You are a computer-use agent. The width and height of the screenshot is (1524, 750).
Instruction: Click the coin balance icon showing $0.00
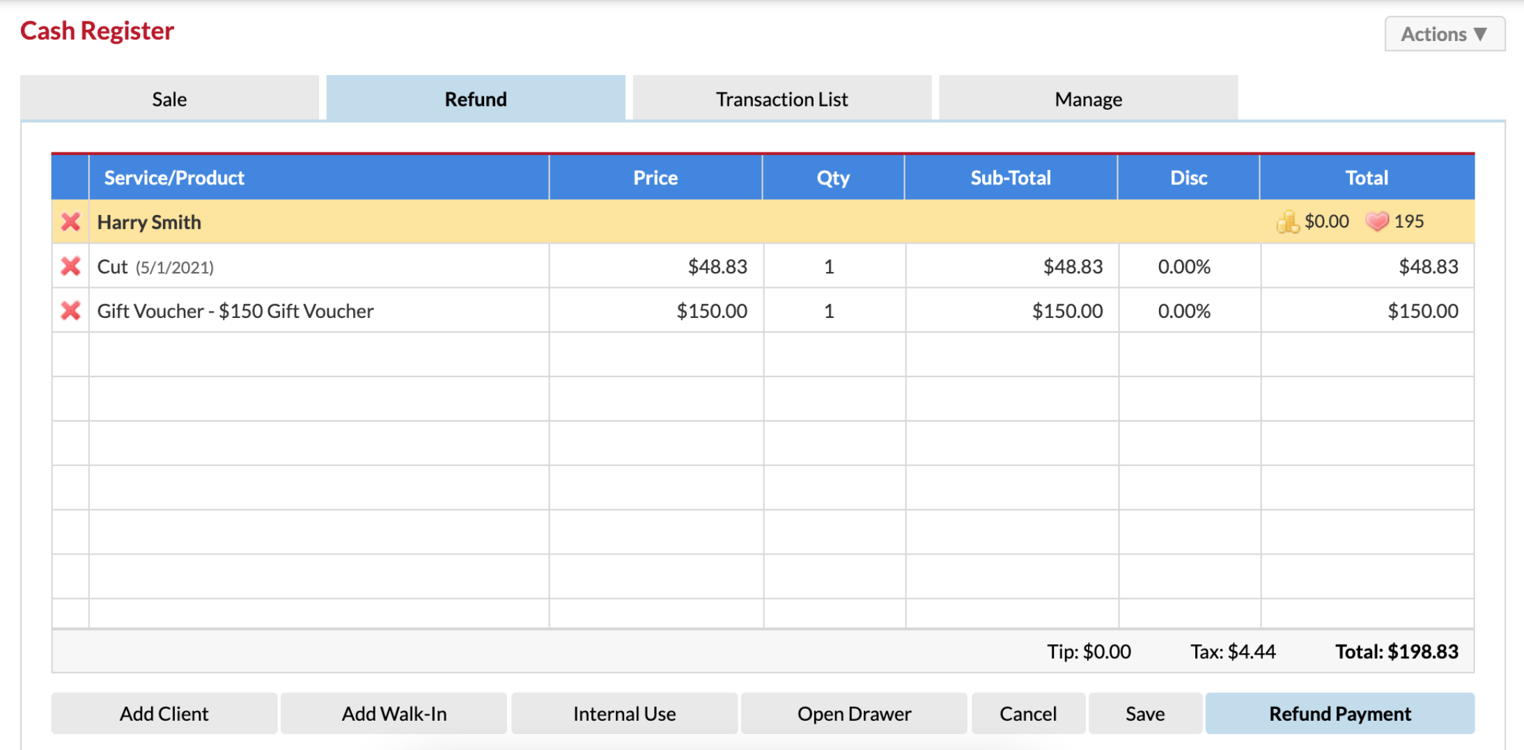[x=1288, y=221]
